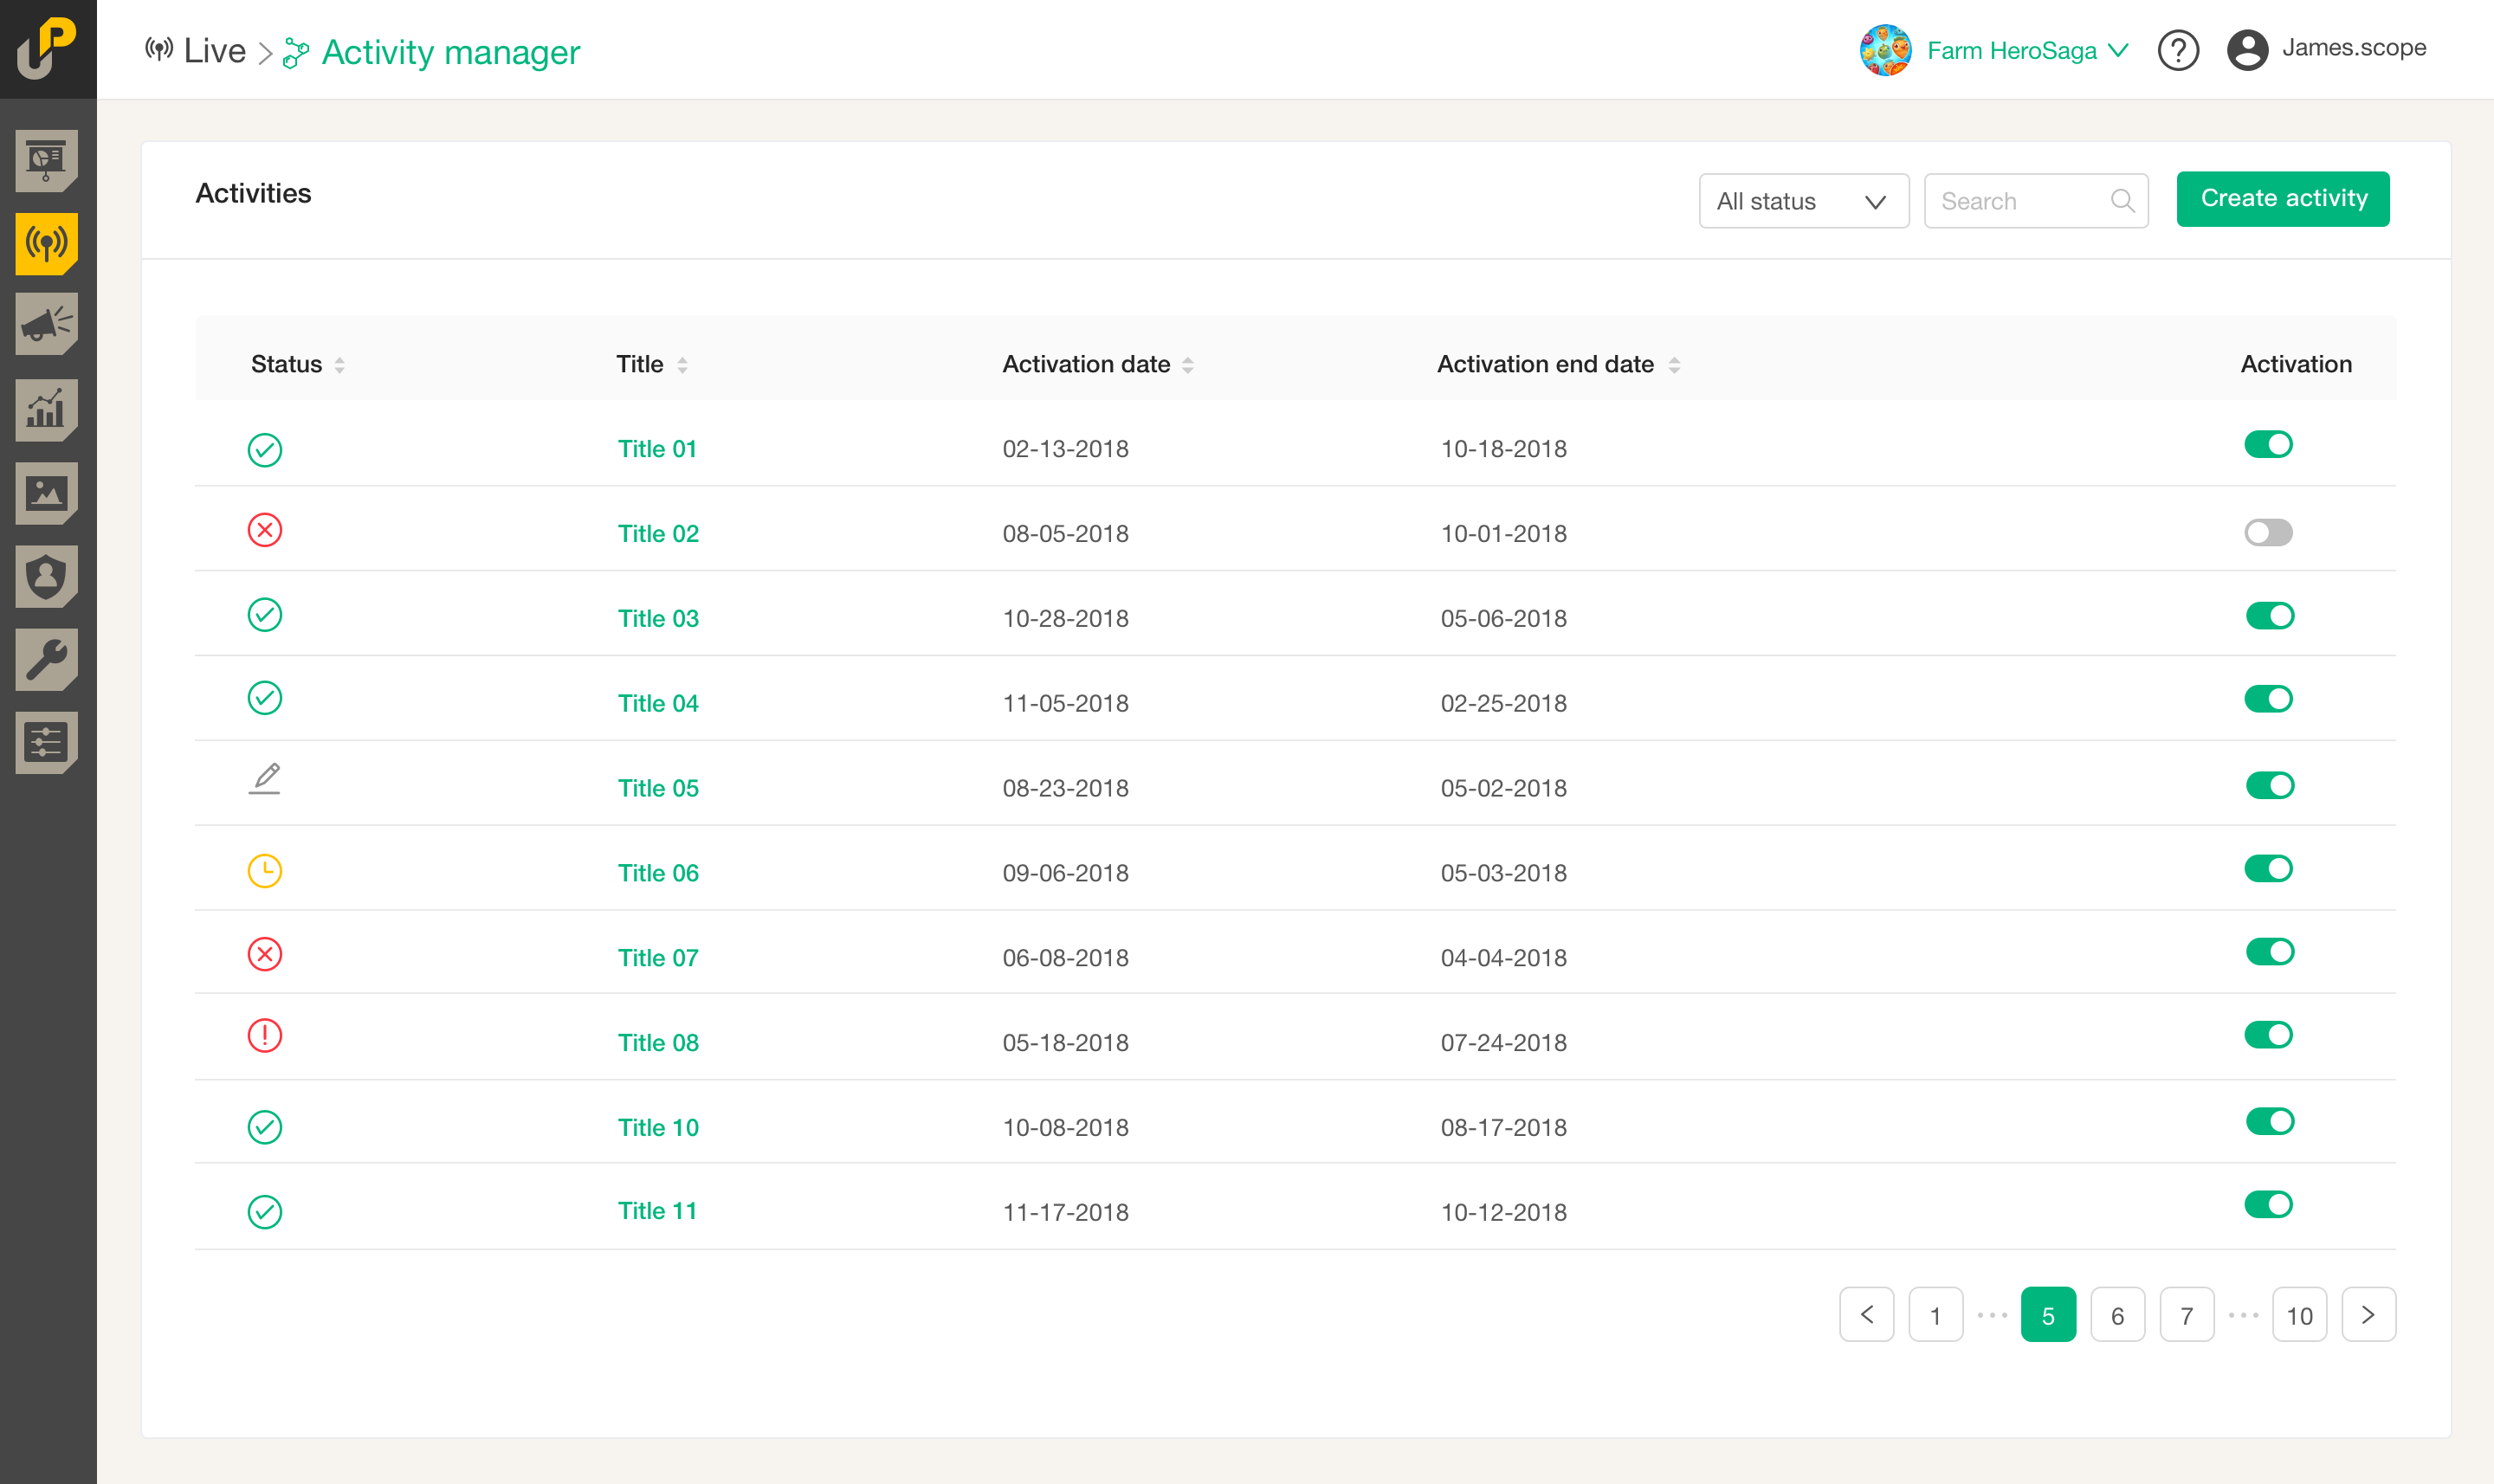Open the All status dropdown

1803,201
